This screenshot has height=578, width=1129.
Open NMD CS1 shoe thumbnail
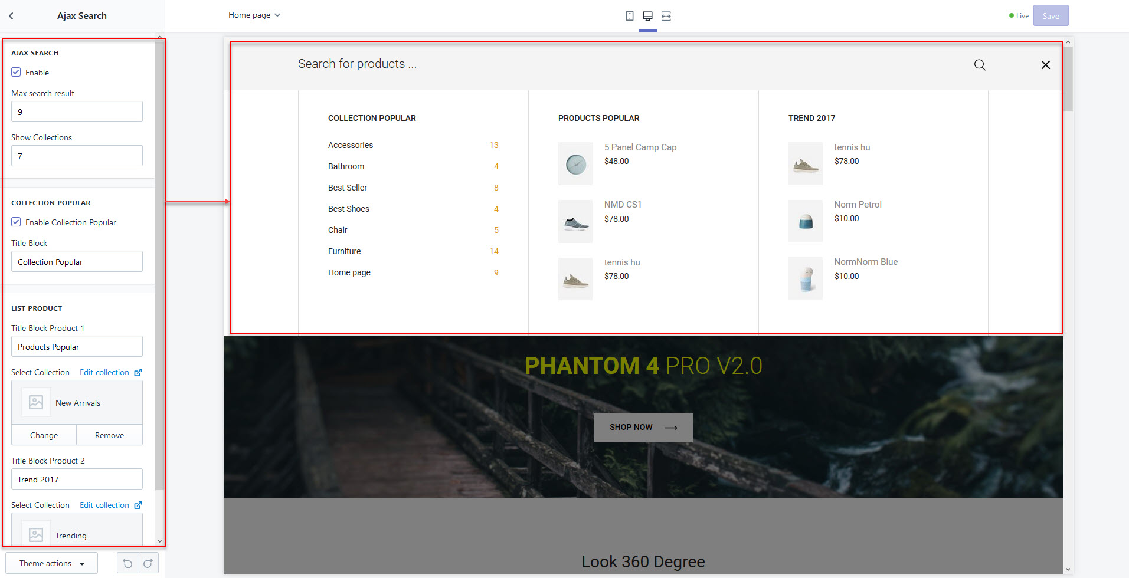575,221
